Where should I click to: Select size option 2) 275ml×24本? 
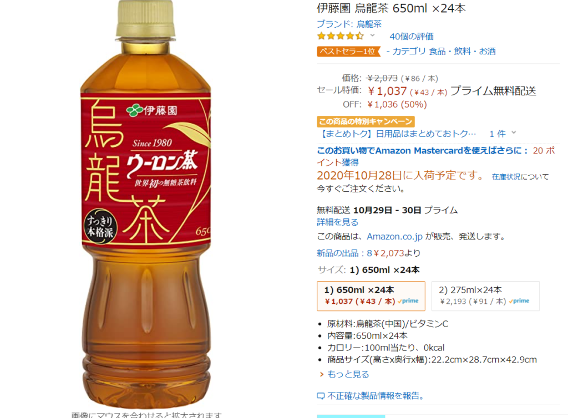[485, 296]
